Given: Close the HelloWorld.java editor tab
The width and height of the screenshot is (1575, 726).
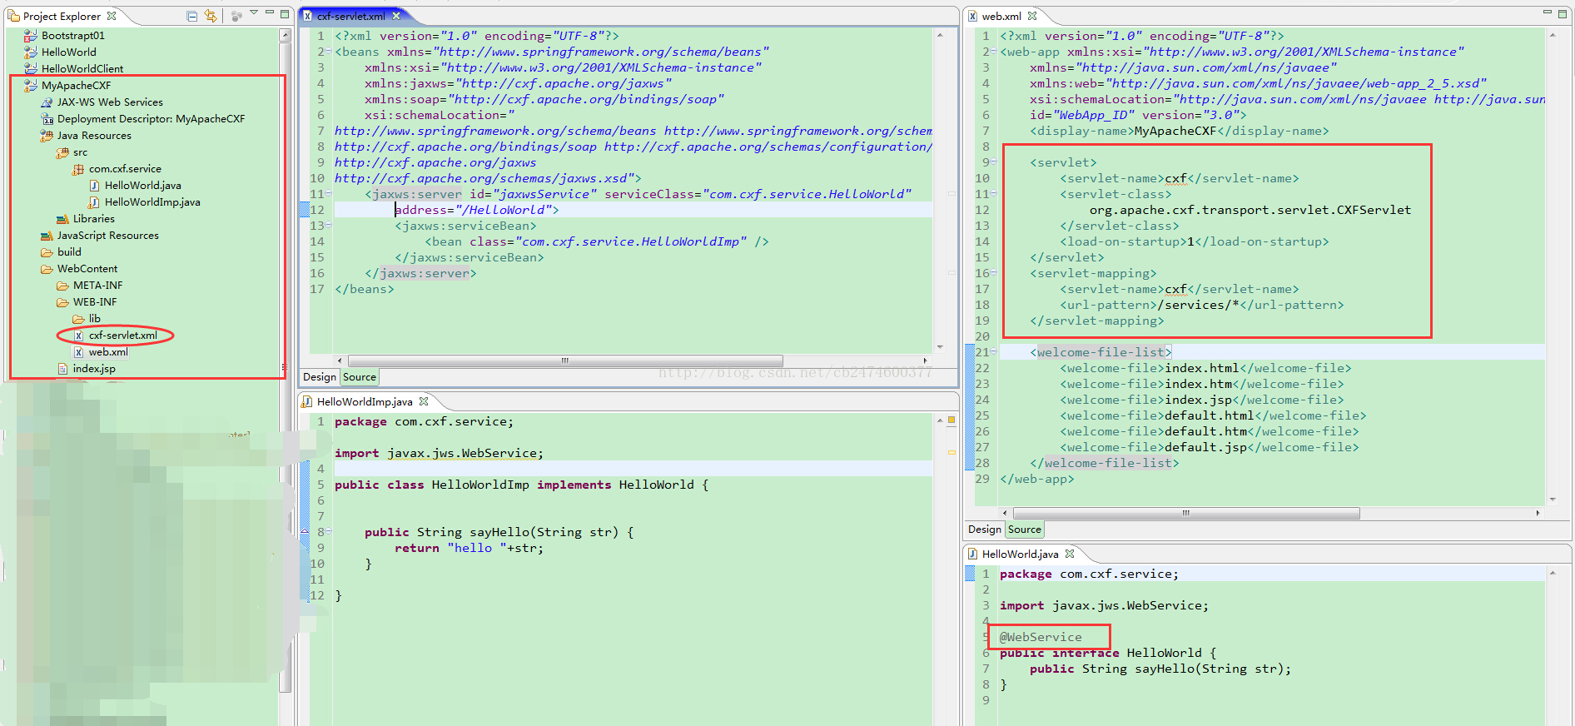Looking at the screenshot, I should (1070, 554).
